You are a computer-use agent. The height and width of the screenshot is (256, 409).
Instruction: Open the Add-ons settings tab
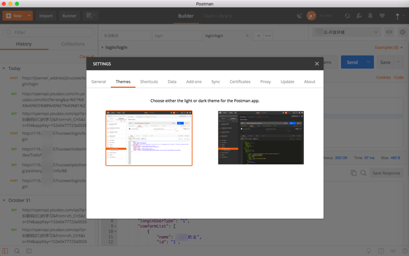[194, 82]
